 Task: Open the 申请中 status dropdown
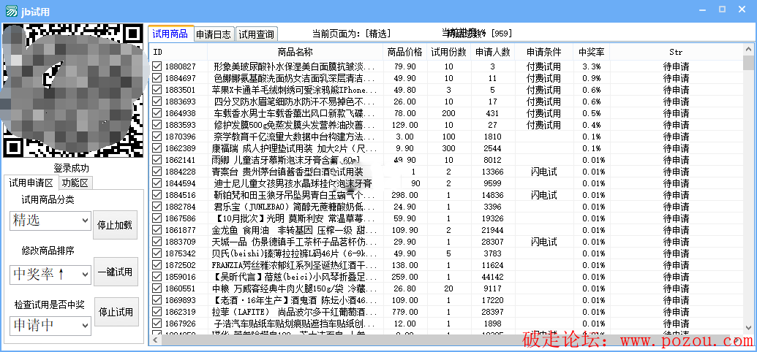coord(50,326)
